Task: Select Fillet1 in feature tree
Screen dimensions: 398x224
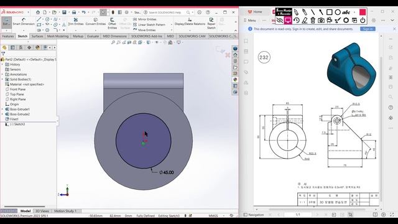Action: 12,119
